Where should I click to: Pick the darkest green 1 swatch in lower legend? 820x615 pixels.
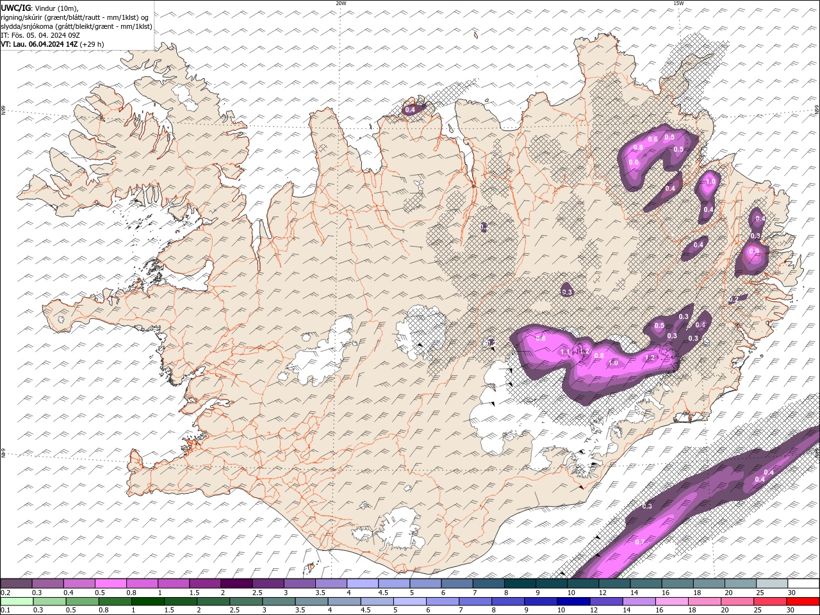(x=147, y=602)
